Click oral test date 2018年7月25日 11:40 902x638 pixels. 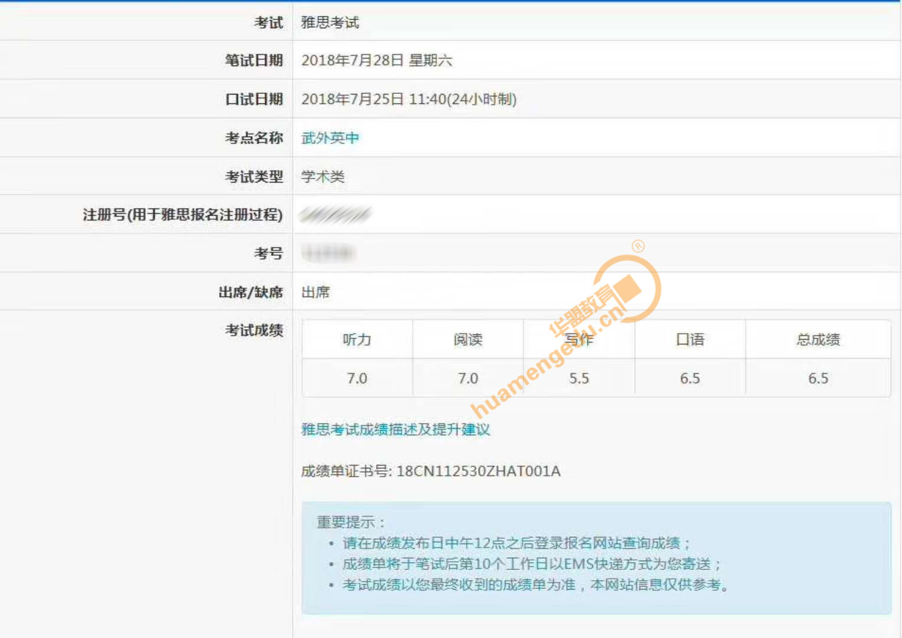tap(409, 99)
